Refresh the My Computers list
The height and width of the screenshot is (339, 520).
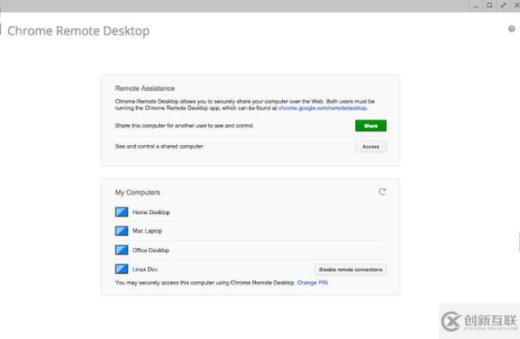pyautogui.click(x=382, y=192)
